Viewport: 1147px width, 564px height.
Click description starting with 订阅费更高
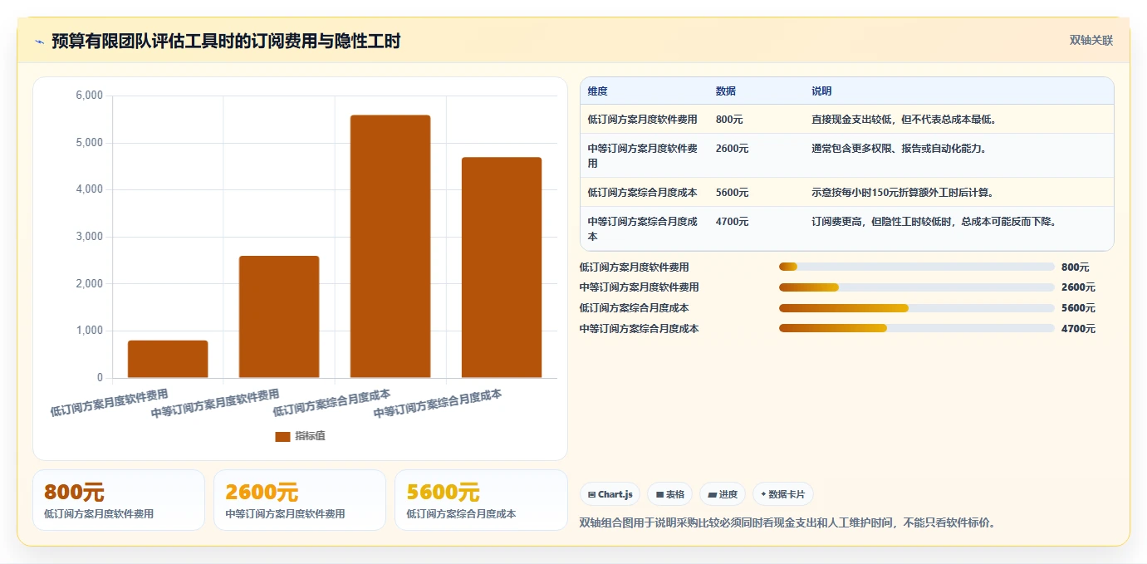933,222
